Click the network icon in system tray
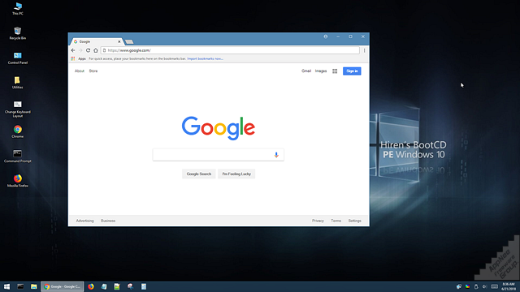The height and width of the screenshot is (292, 520). tap(459, 286)
